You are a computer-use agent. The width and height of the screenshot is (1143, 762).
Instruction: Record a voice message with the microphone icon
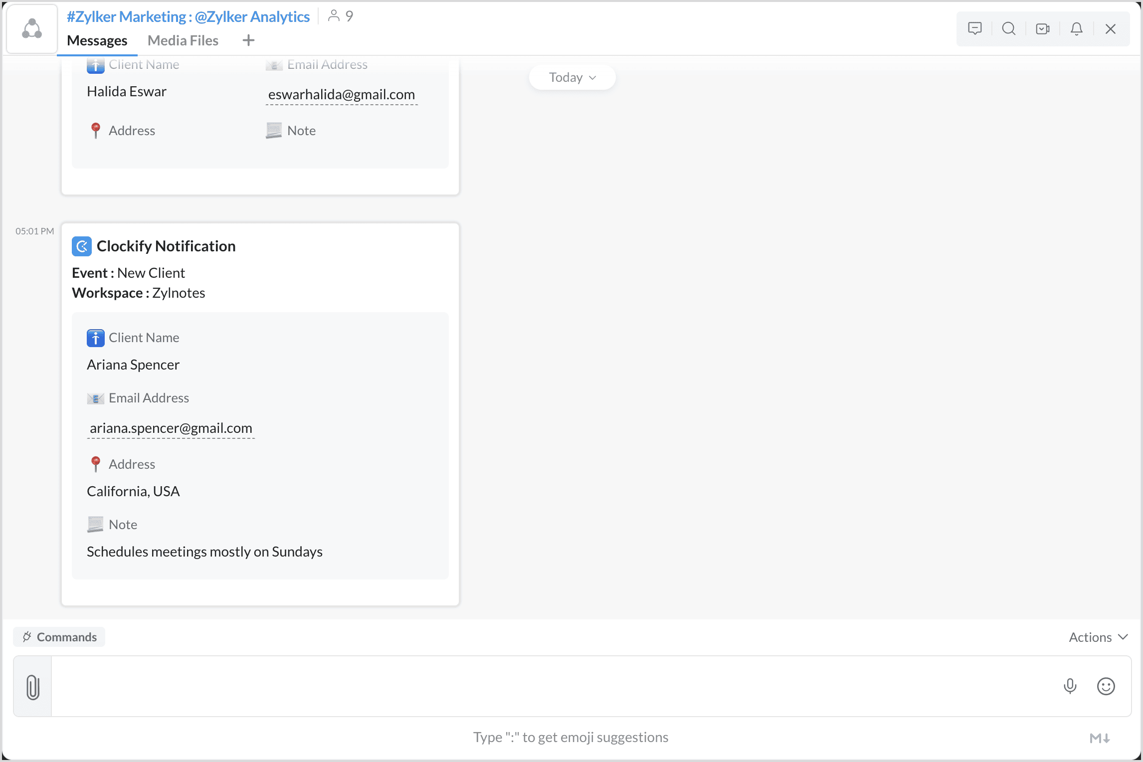[x=1070, y=686]
